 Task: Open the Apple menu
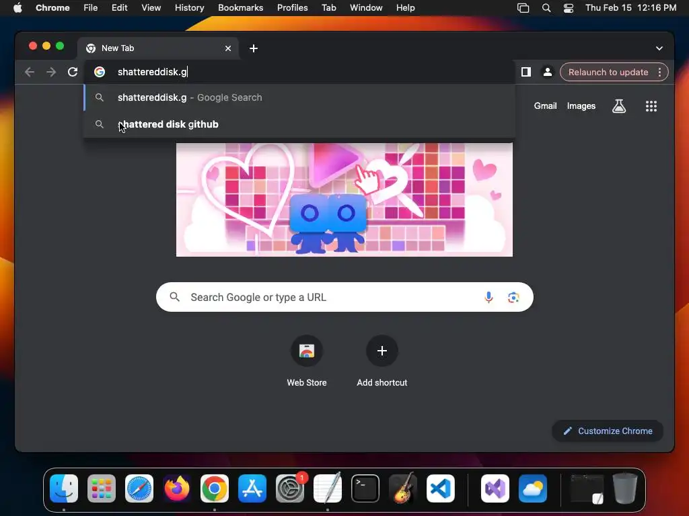17,8
